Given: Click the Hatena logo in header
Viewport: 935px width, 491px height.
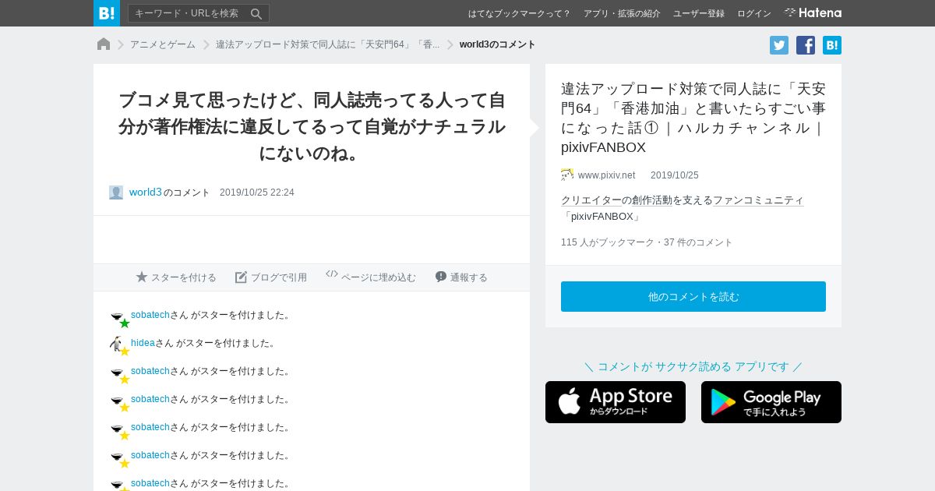Looking at the screenshot, I should coord(813,12).
